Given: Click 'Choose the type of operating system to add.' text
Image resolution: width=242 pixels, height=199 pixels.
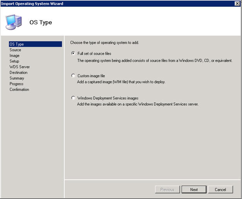Looking at the screenshot, I should click(105, 43).
